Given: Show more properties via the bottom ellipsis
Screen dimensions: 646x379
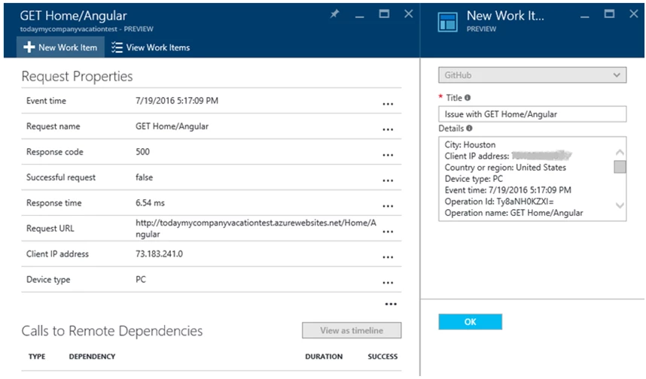Looking at the screenshot, I should [391, 304].
